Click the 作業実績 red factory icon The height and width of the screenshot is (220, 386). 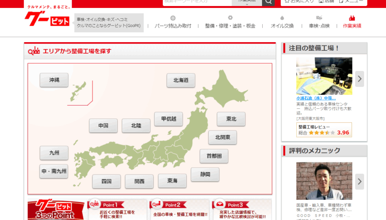coord(352,18)
